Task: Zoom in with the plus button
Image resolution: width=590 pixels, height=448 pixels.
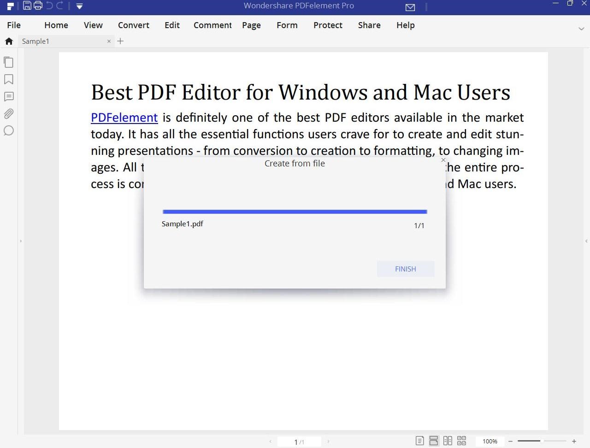Action: (574, 442)
